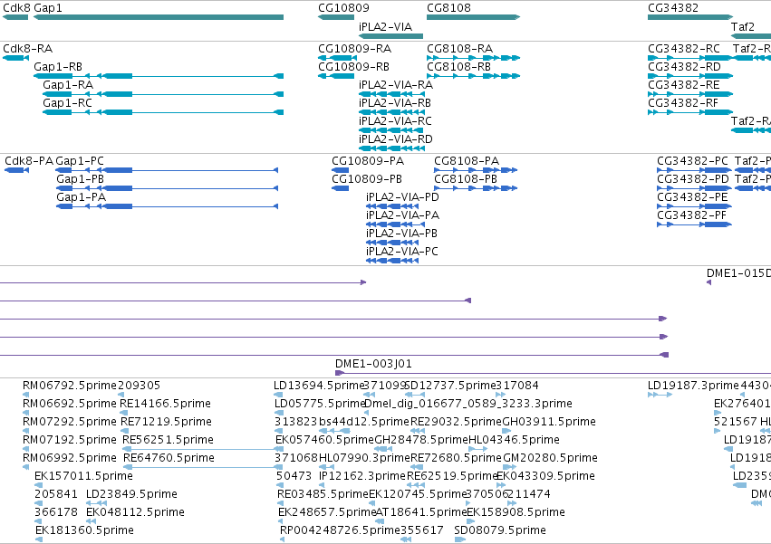Click protein CG34382-PF
771x544 pixels.
point(692,215)
